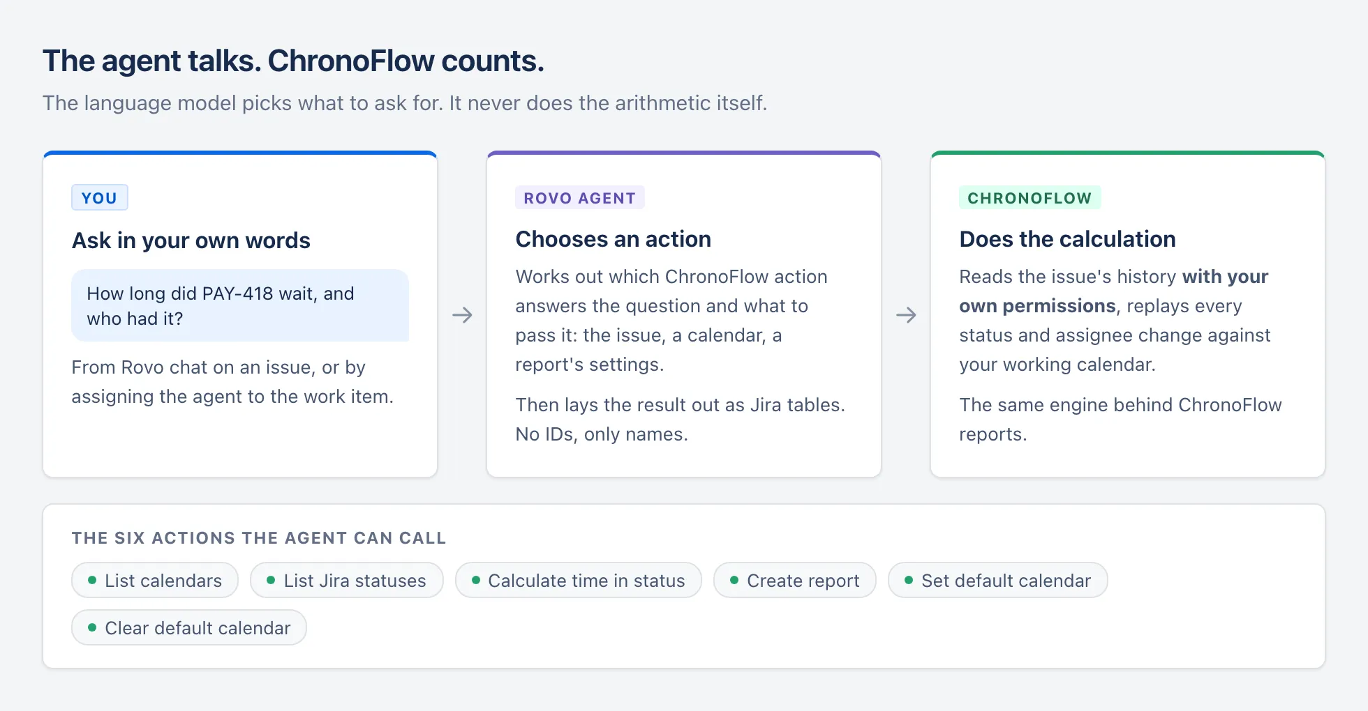Click the CHRONOFLOW badge

[1030, 198]
